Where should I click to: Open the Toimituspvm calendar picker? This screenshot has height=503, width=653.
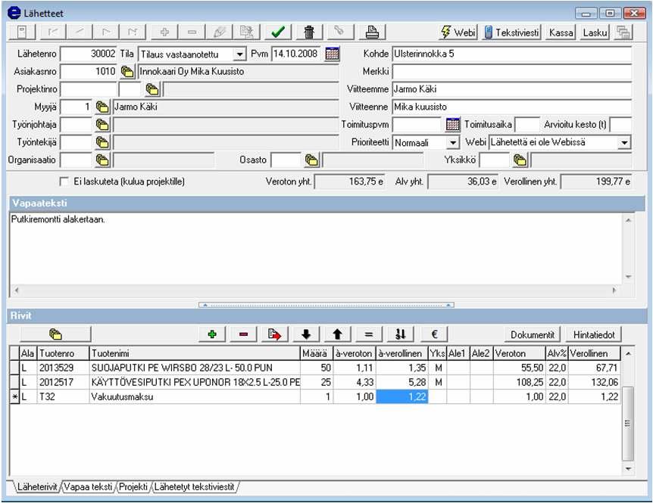click(453, 124)
